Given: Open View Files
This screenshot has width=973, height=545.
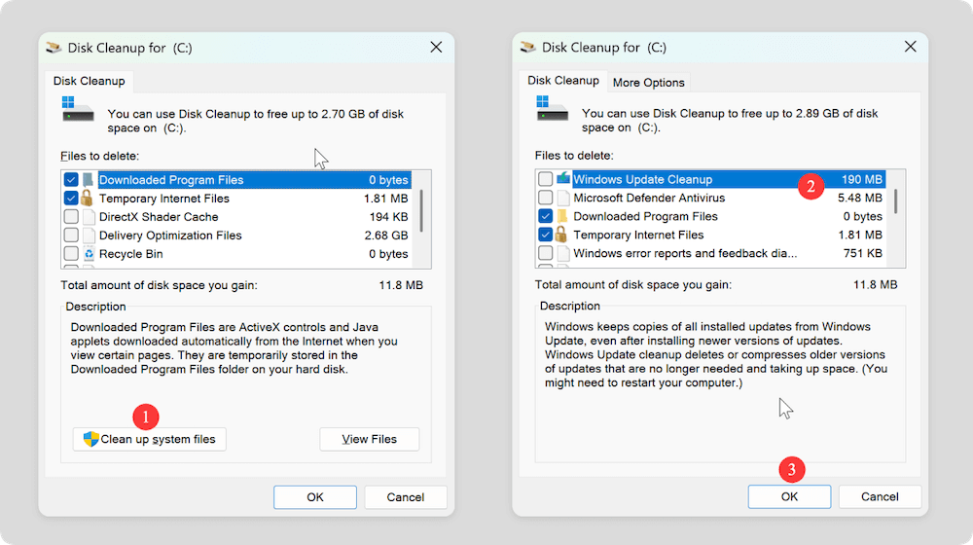Looking at the screenshot, I should pos(369,439).
